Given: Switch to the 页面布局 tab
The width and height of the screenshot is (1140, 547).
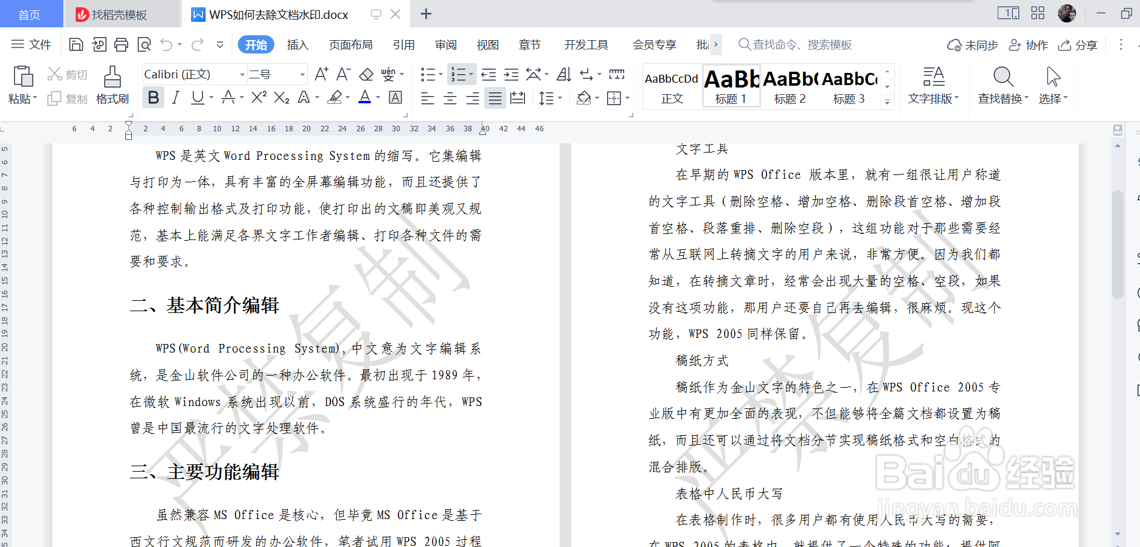Looking at the screenshot, I should [x=350, y=44].
